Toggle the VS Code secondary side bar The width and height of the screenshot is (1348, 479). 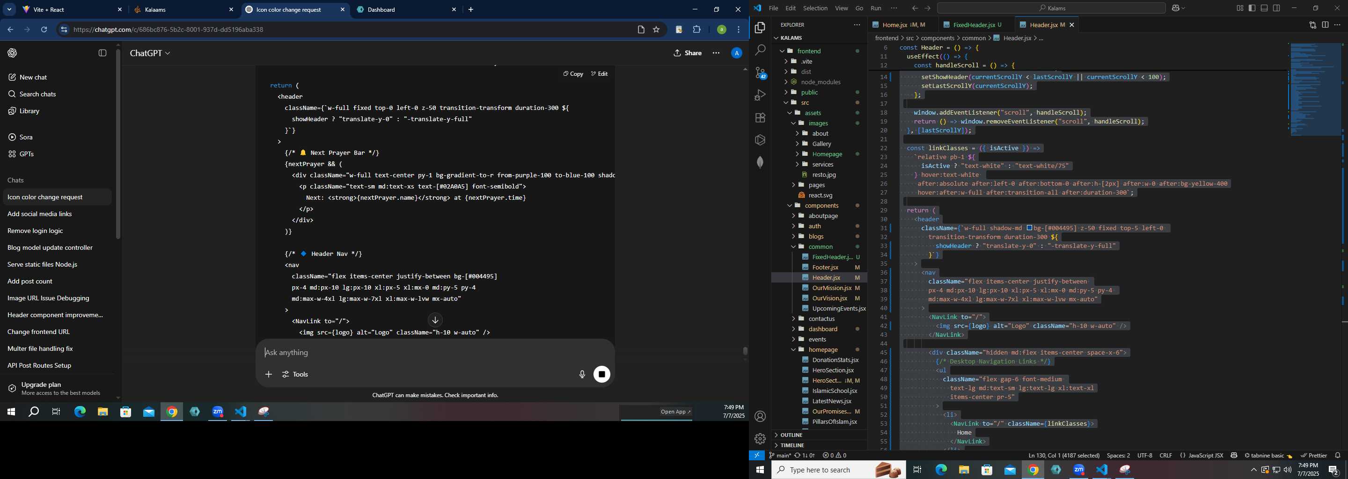(1277, 8)
